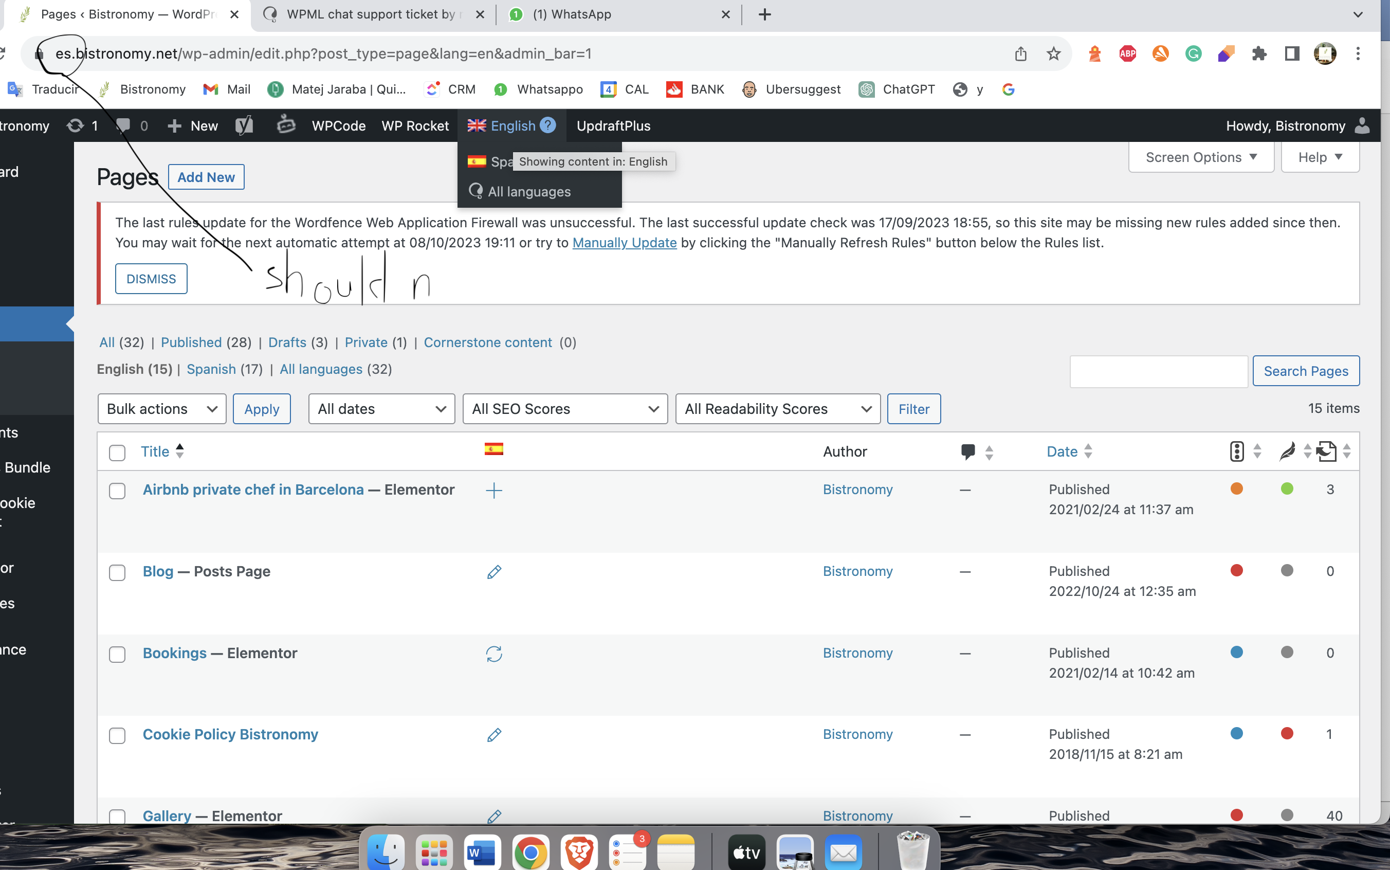Click the green readability dot for Airbnb page
Image resolution: width=1390 pixels, height=870 pixels.
pos(1287,488)
